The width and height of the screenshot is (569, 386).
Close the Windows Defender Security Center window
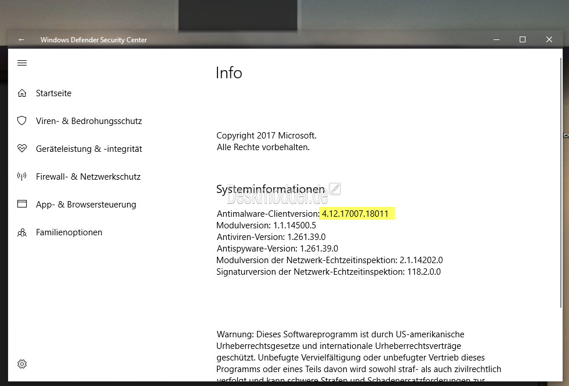point(549,39)
